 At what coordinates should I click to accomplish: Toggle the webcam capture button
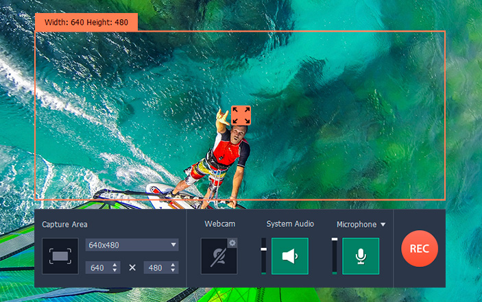(219, 256)
